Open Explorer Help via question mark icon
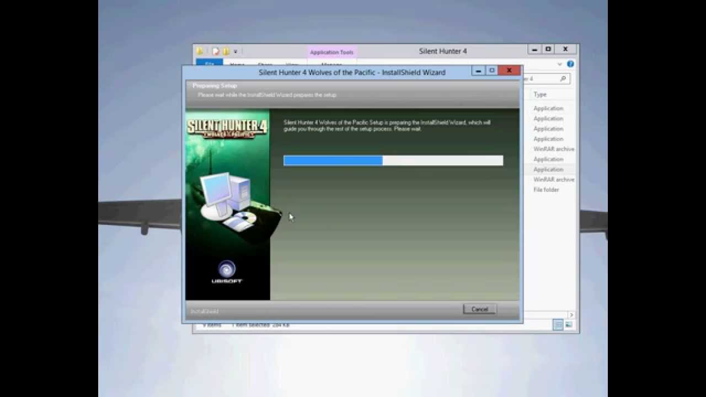706x397 pixels. point(570,64)
